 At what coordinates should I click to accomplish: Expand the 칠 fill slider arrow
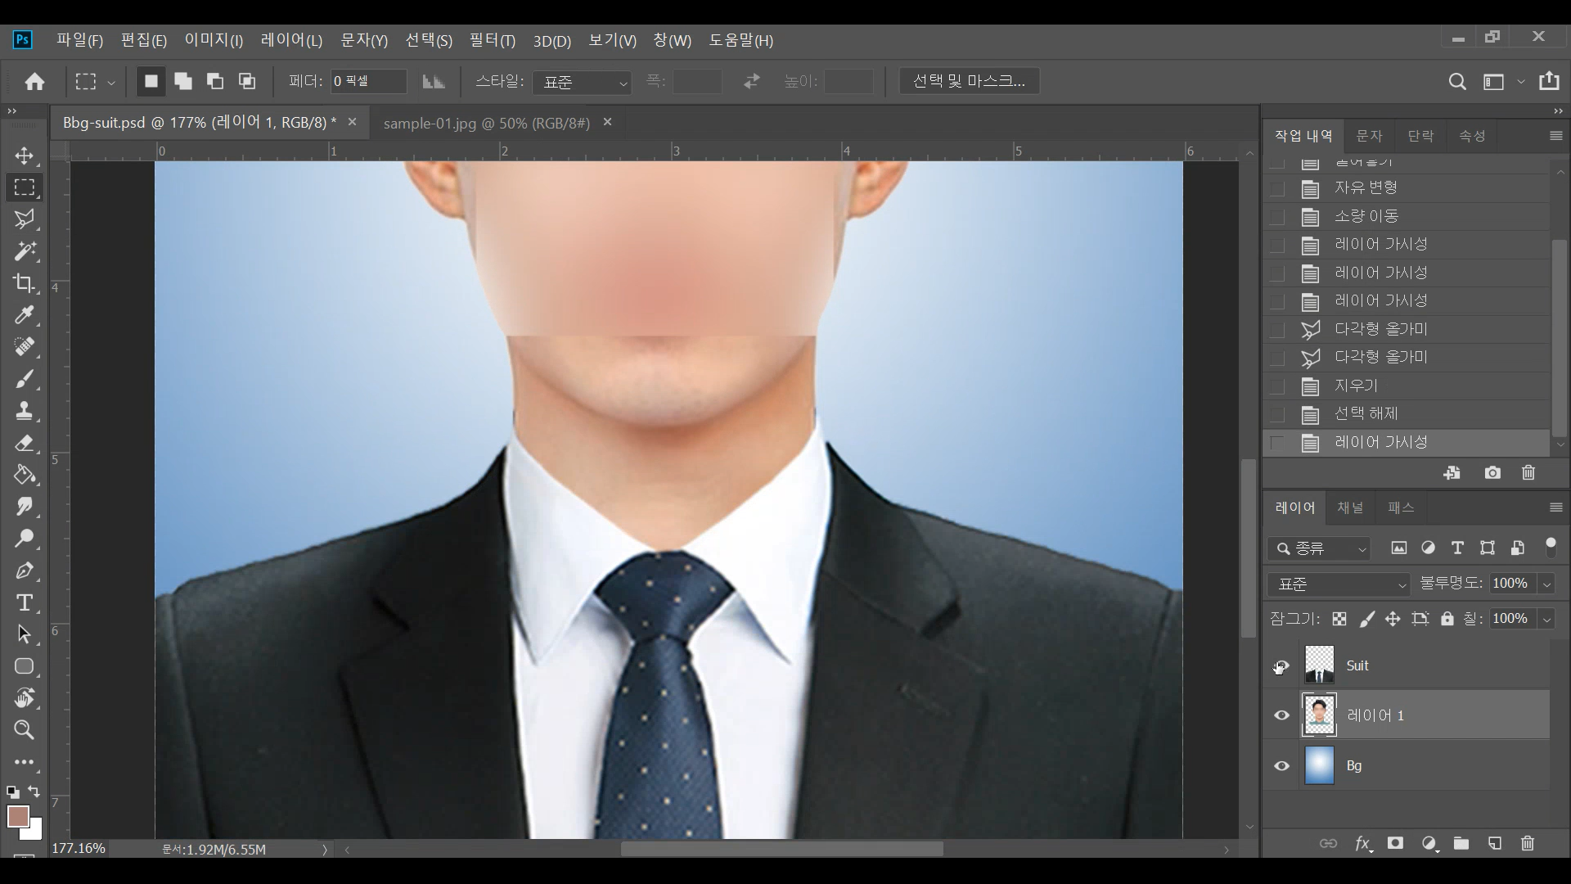click(x=1546, y=619)
